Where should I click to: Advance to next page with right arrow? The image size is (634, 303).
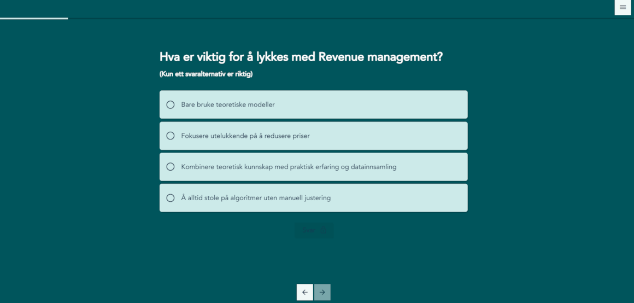point(322,292)
